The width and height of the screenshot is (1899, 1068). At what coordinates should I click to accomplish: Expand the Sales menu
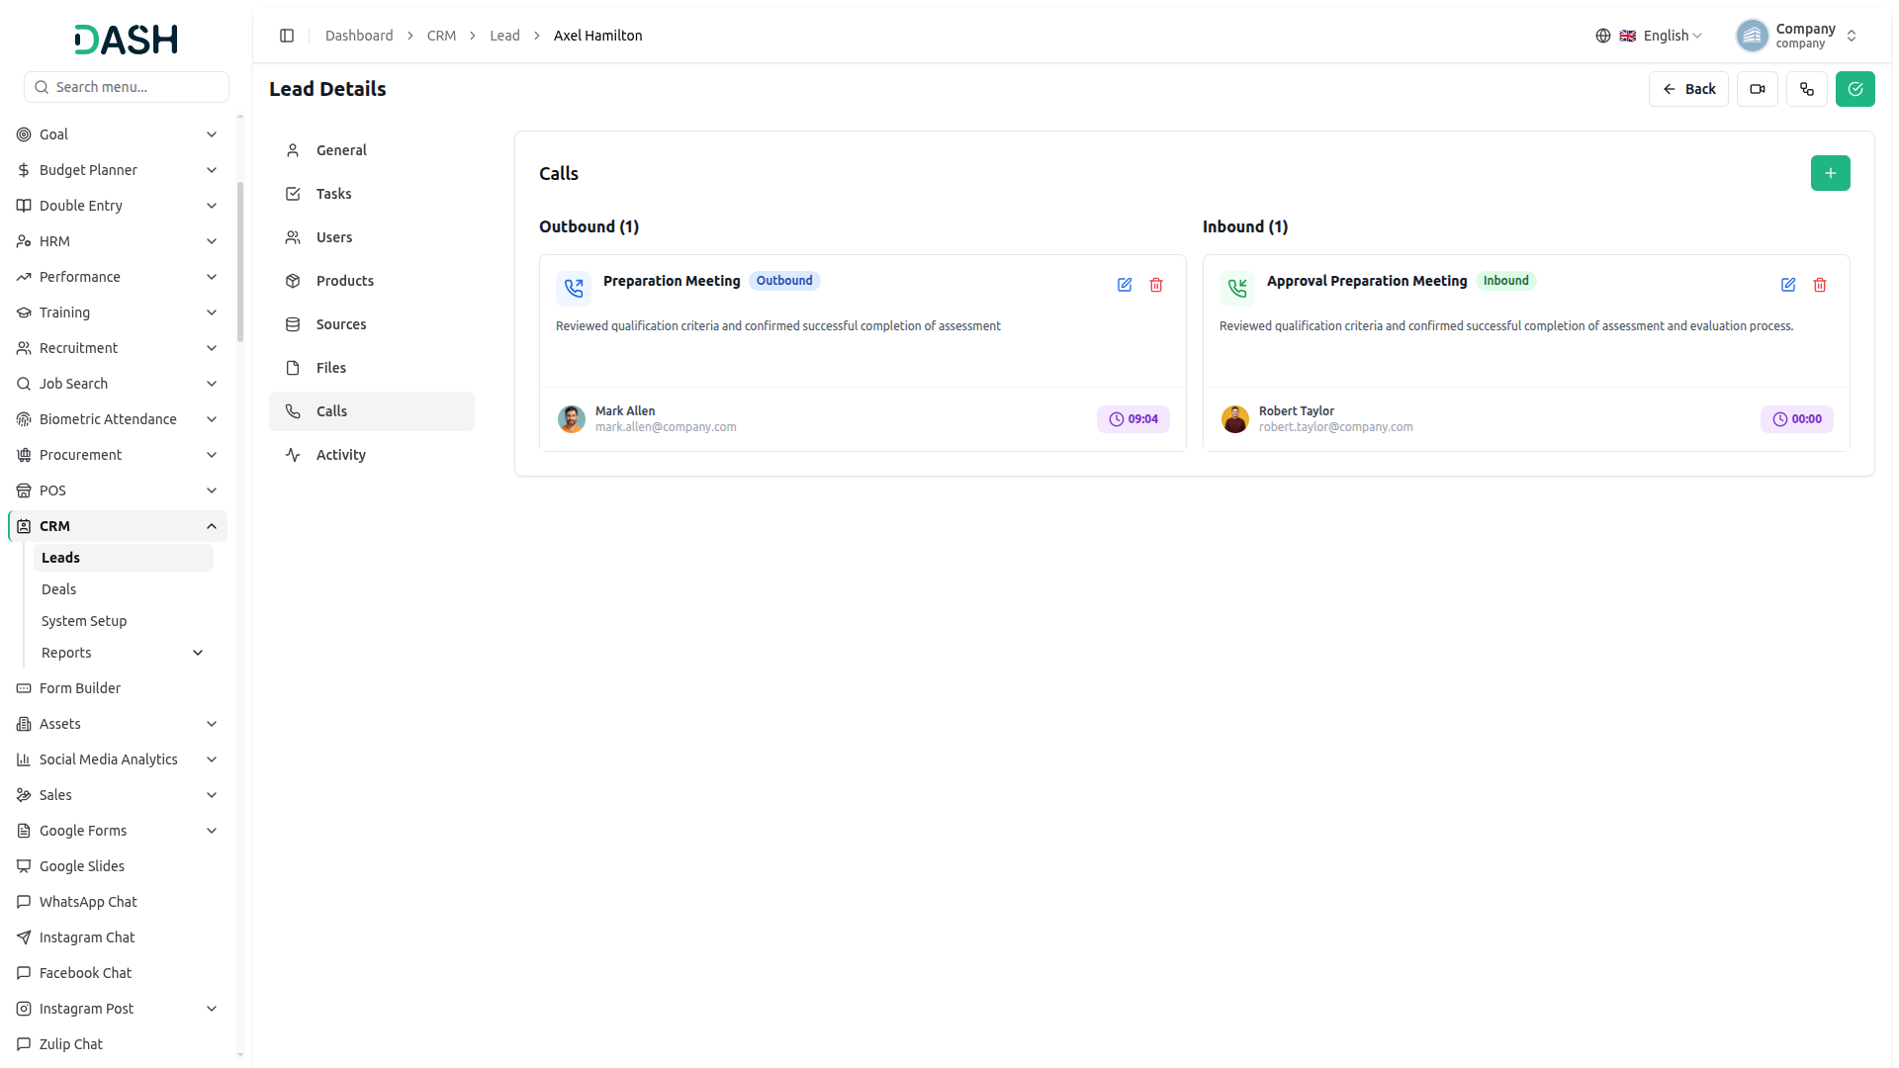(x=212, y=795)
